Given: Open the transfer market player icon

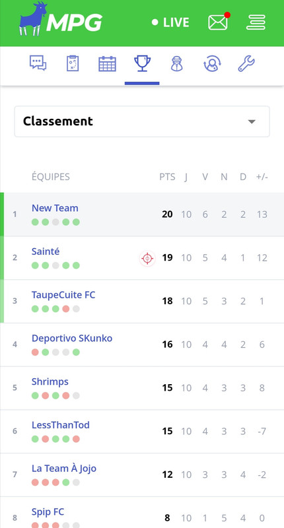Looking at the screenshot, I should point(176,63).
